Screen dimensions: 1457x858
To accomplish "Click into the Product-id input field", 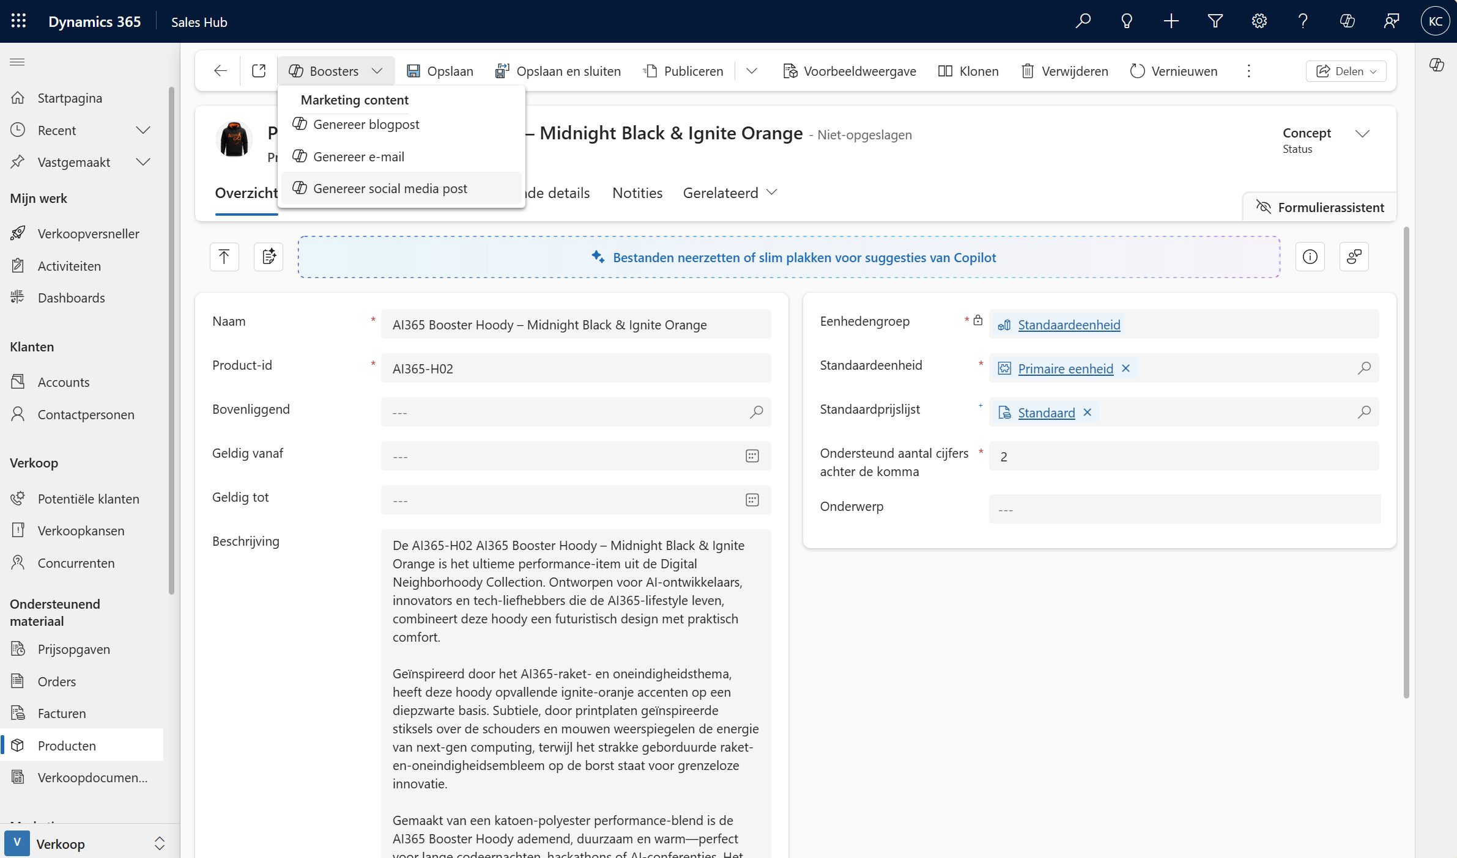I will [575, 369].
